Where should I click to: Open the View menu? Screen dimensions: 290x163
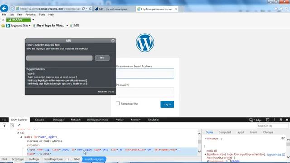click(19, 14)
